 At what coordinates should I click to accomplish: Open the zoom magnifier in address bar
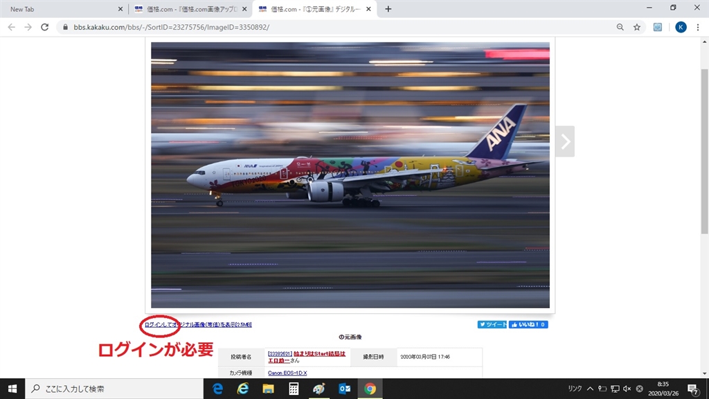point(620,27)
